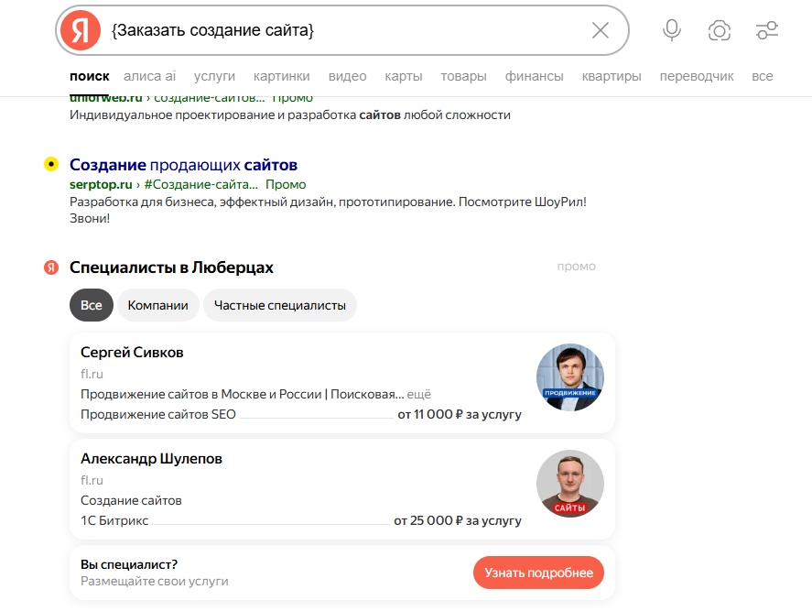Switch to алиса ai tab
The width and height of the screenshot is (812, 611).
[x=149, y=76]
